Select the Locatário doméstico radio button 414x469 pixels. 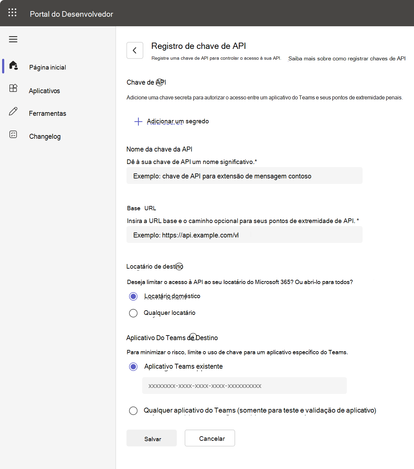pos(133,296)
